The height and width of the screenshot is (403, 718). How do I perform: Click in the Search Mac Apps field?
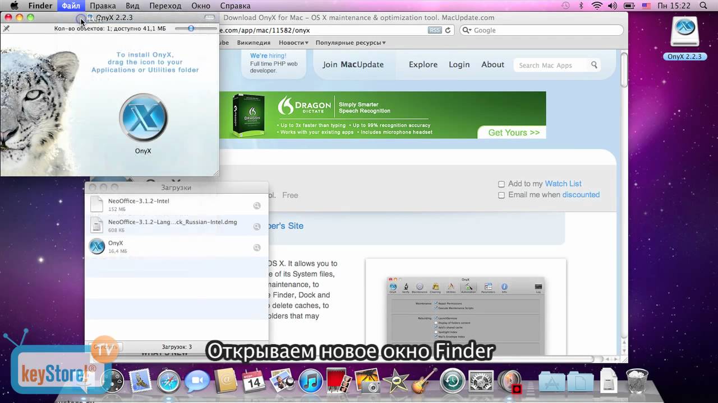551,65
